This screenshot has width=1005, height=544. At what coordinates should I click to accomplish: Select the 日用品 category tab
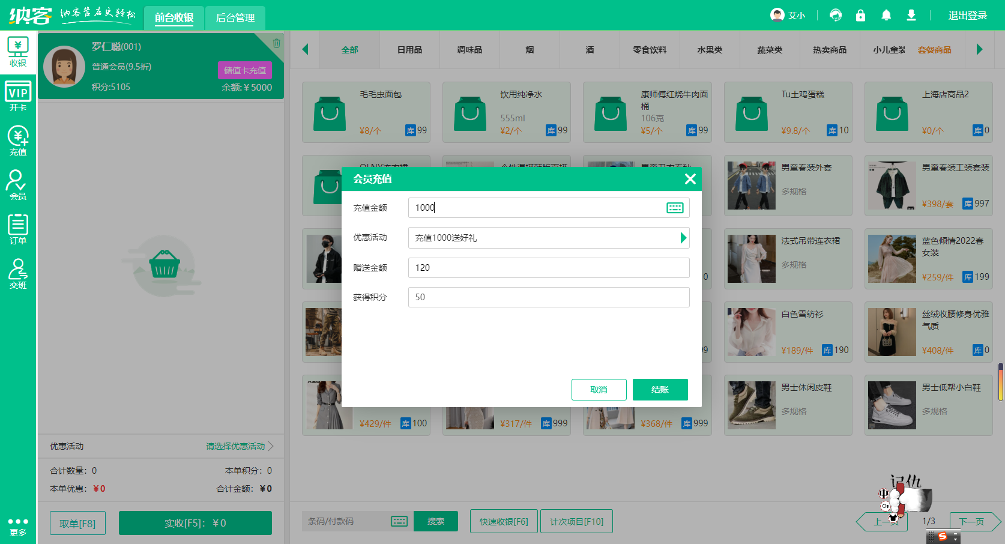pos(409,50)
